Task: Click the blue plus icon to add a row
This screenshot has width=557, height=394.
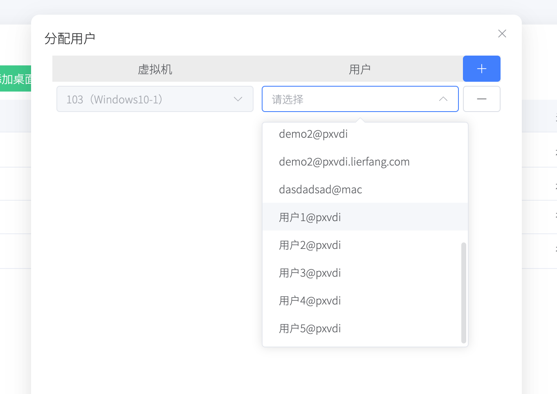Action: pos(481,69)
